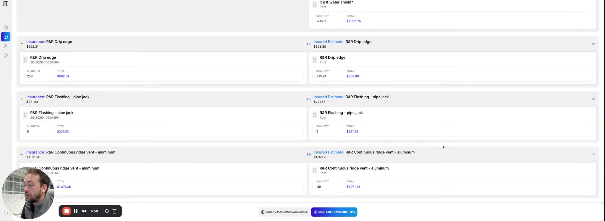Screen dimensions: 605x221
Task: Restart the recording
Action: tap(107, 211)
